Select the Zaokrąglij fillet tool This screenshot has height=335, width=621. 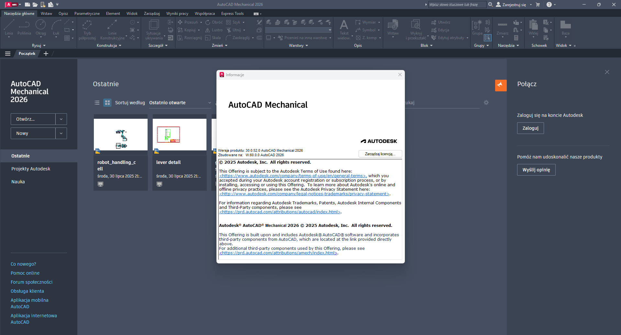[x=238, y=38]
